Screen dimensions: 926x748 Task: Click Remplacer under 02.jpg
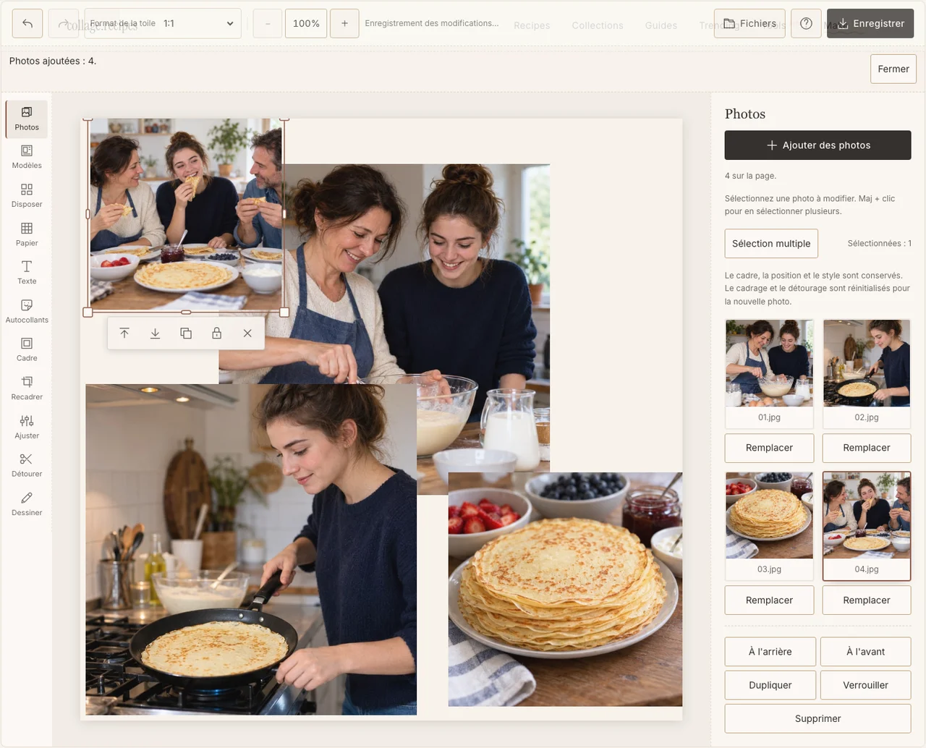pos(867,448)
